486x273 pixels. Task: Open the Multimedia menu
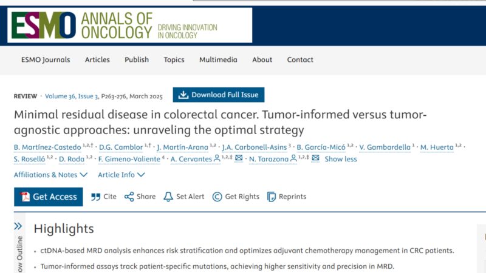pos(218,59)
